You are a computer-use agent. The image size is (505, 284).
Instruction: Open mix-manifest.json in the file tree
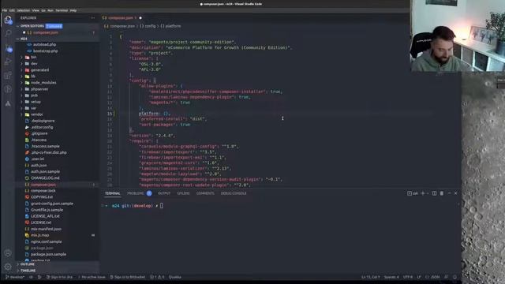tap(46, 229)
